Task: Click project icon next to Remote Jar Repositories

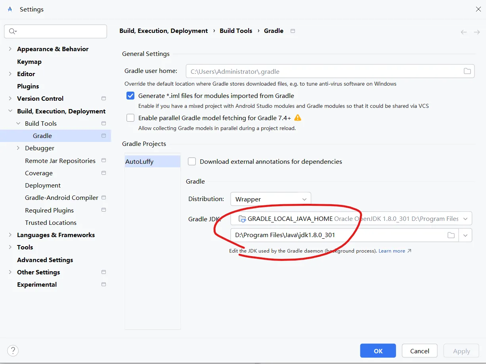Action: [103, 161]
